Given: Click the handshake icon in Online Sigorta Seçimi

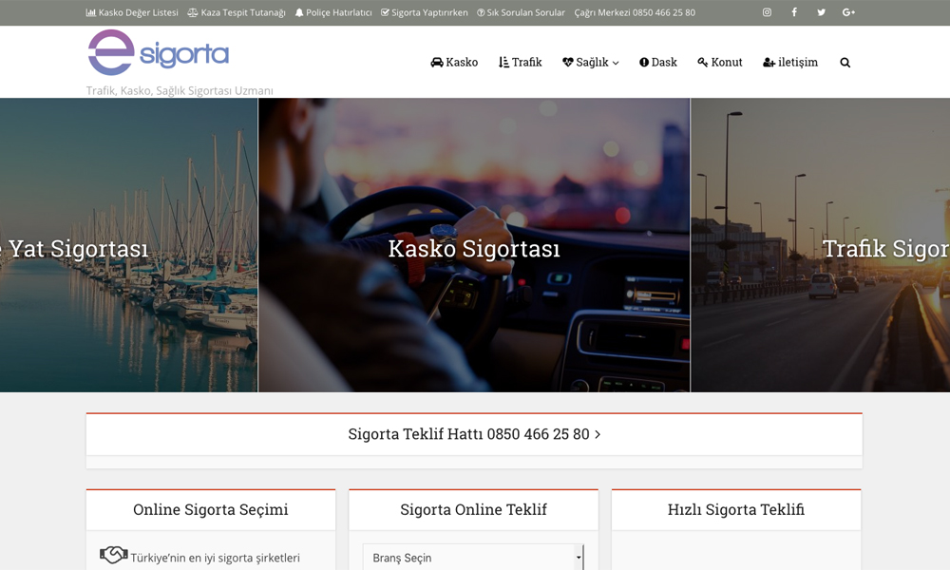Looking at the screenshot, I should click(x=113, y=555).
